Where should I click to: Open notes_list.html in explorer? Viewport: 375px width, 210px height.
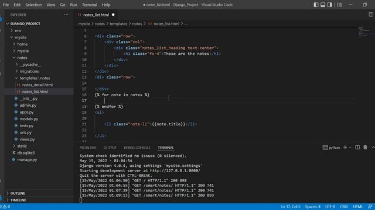[x=35, y=92]
